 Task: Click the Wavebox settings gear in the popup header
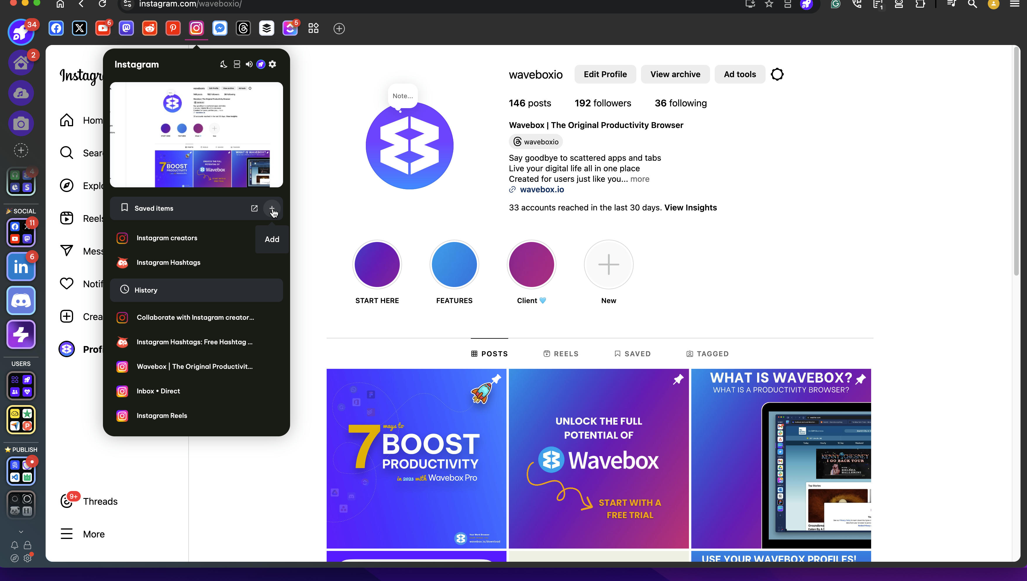tap(273, 64)
